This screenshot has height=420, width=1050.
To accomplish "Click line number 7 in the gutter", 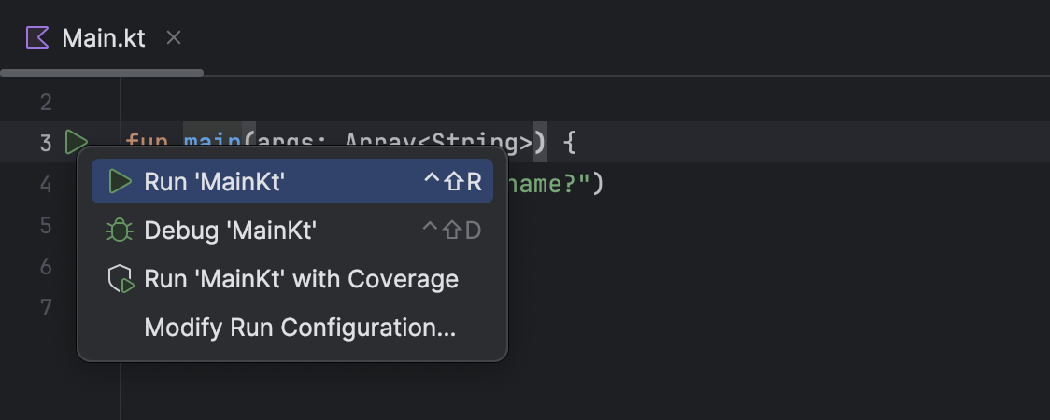I will tap(47, 308).
